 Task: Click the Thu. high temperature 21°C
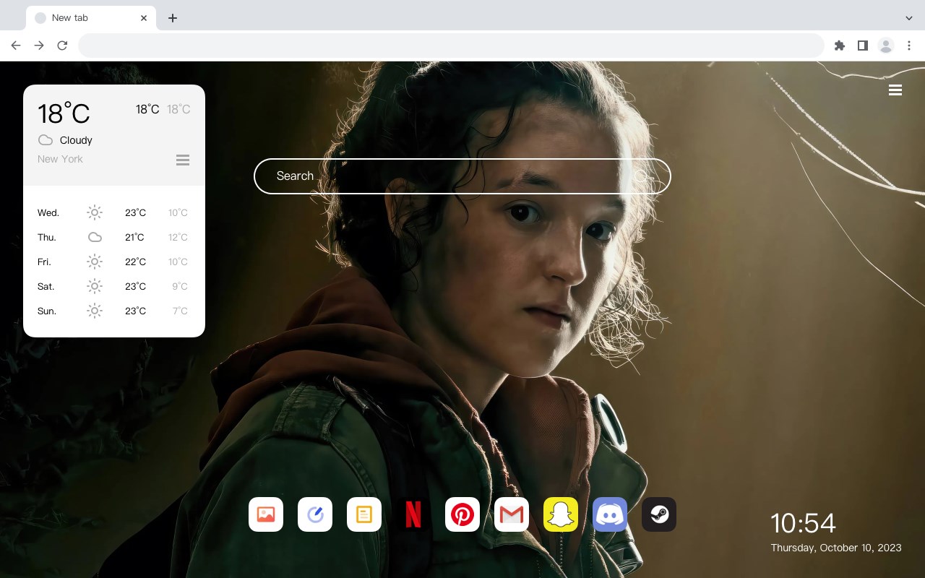pos(134,237)
